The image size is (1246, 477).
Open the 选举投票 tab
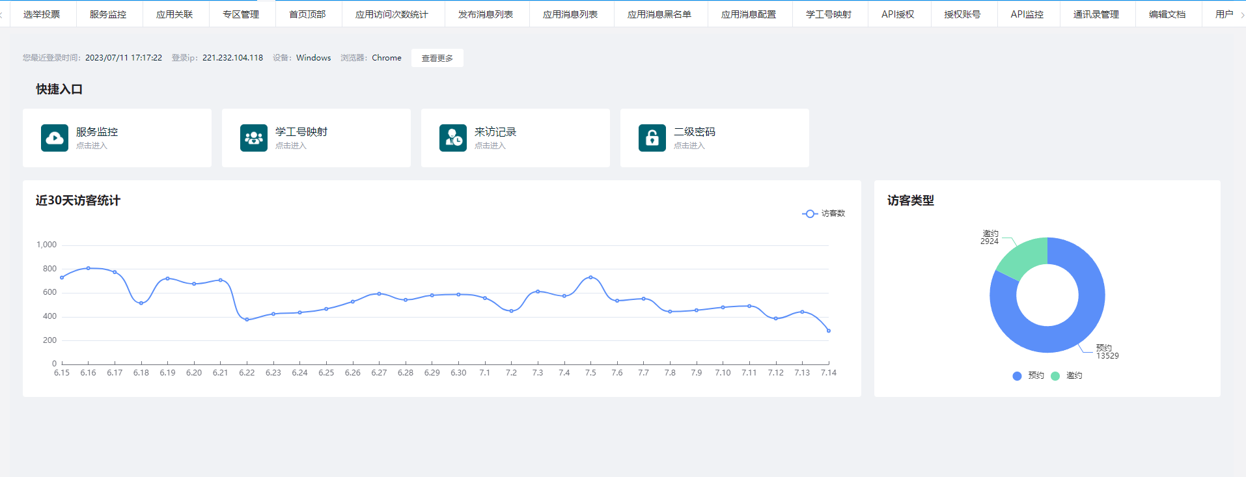click(42, 14)
